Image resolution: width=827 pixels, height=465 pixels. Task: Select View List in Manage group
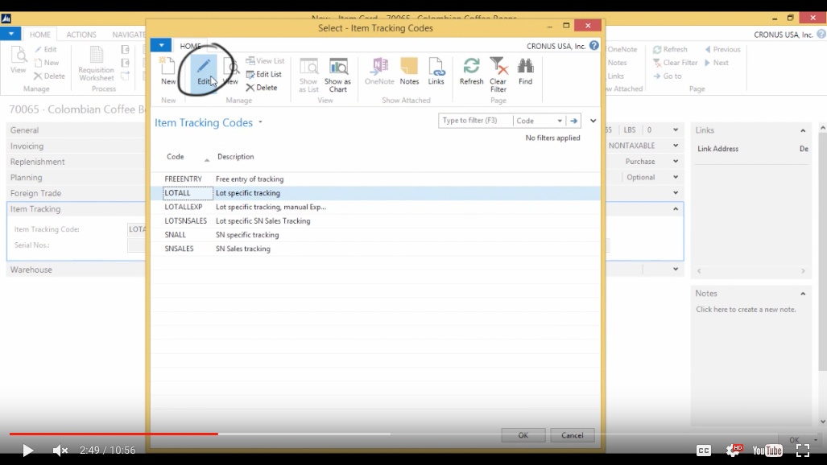coord(265,60)
